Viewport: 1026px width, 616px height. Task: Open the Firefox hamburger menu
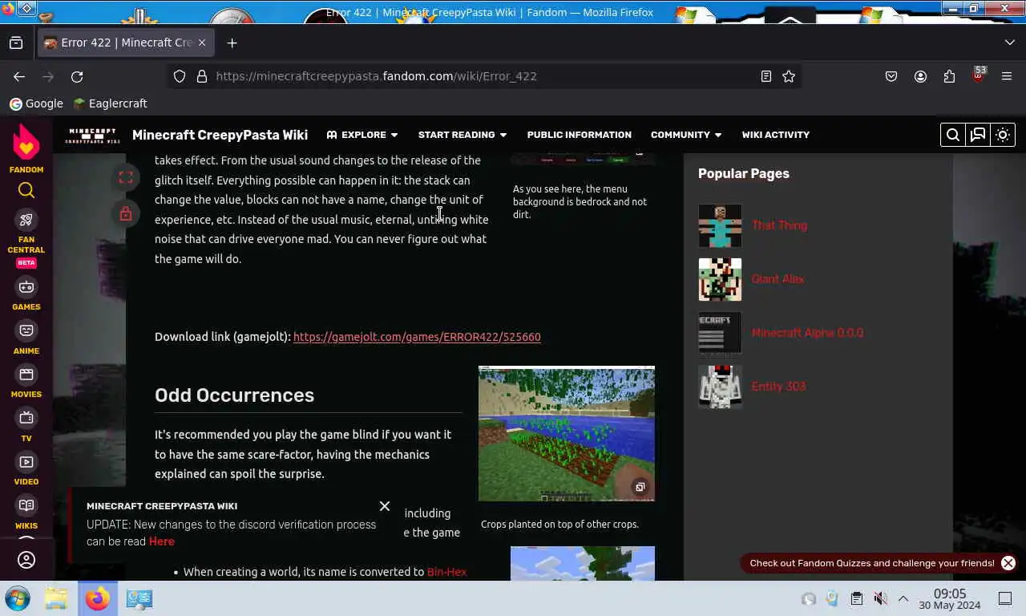pos(1007,76)
